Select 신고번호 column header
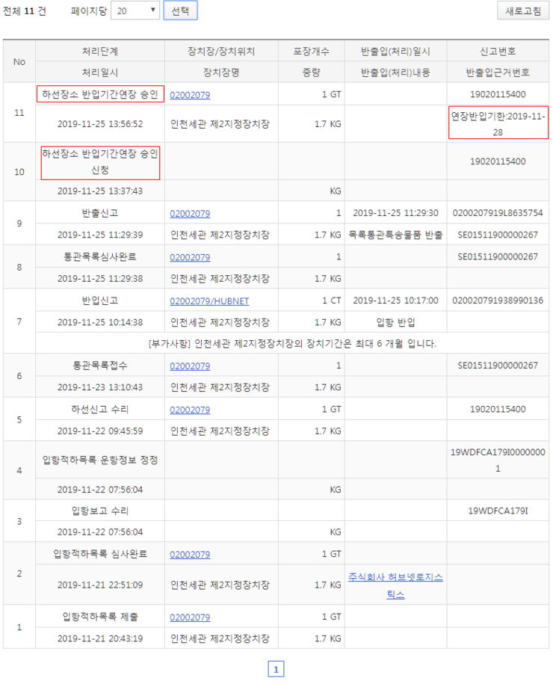The width and height of the screenshot is (553, 684). pos(498,51)
